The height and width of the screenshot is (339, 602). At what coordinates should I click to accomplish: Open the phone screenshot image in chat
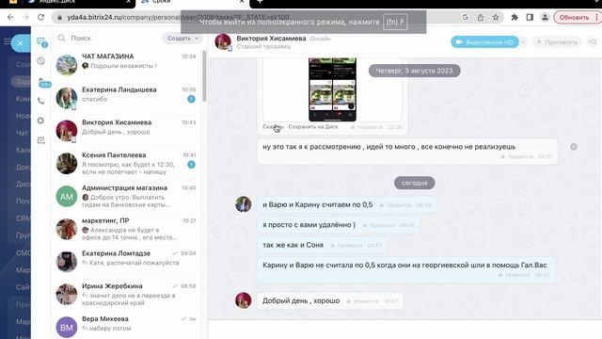point(332,89)
